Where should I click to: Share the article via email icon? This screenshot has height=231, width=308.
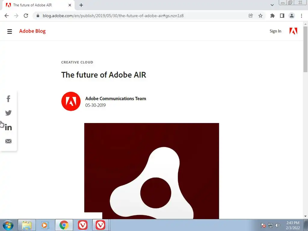point(8,141)
